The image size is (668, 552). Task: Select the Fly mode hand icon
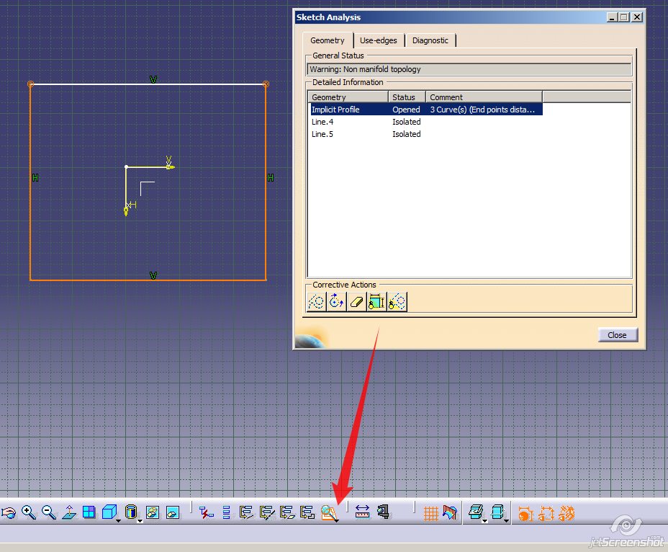8,512
